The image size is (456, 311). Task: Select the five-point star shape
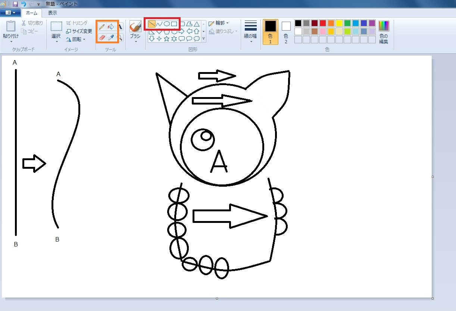pyautogui.click(x=166, y=38)
